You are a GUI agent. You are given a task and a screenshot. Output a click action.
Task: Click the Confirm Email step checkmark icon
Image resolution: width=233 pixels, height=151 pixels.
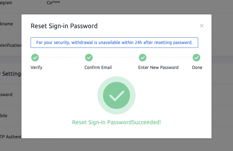tap(89, 57)
